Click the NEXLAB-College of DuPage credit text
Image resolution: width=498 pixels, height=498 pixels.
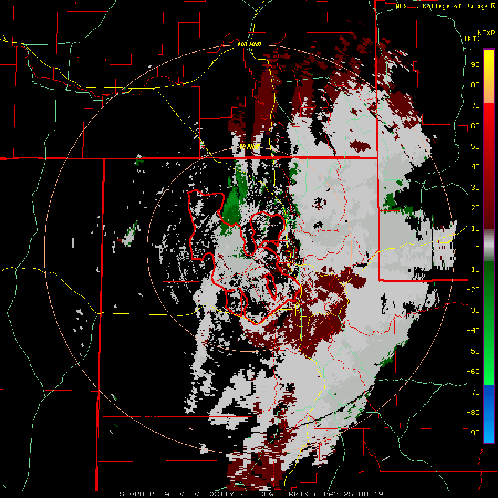(445, 6)
